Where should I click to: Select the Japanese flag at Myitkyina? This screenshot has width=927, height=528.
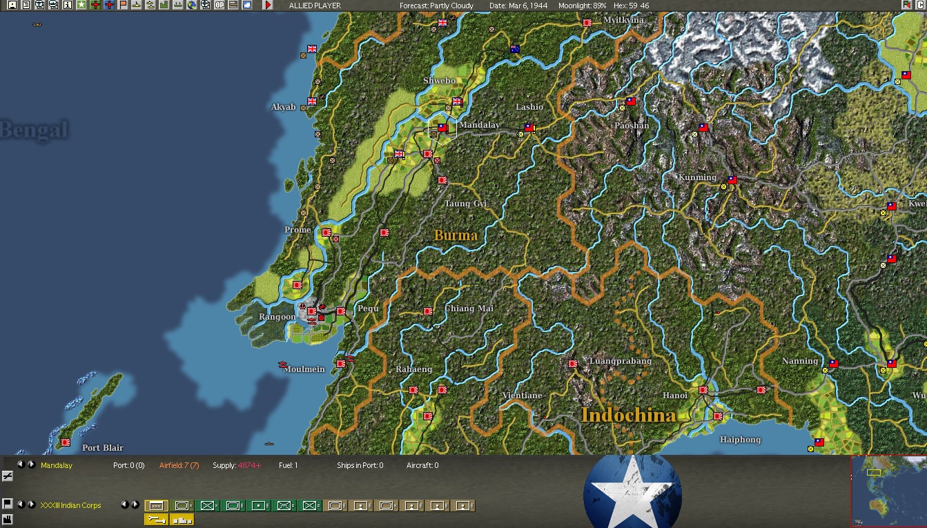[x=587, y=23]
